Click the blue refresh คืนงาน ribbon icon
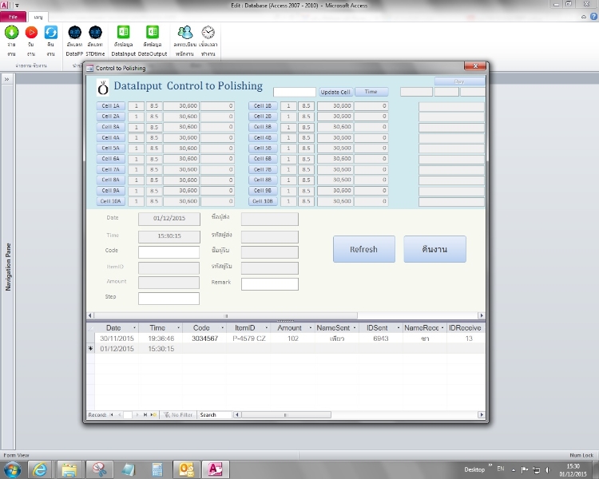Screen dimensions: 599x479 (51, 33)
